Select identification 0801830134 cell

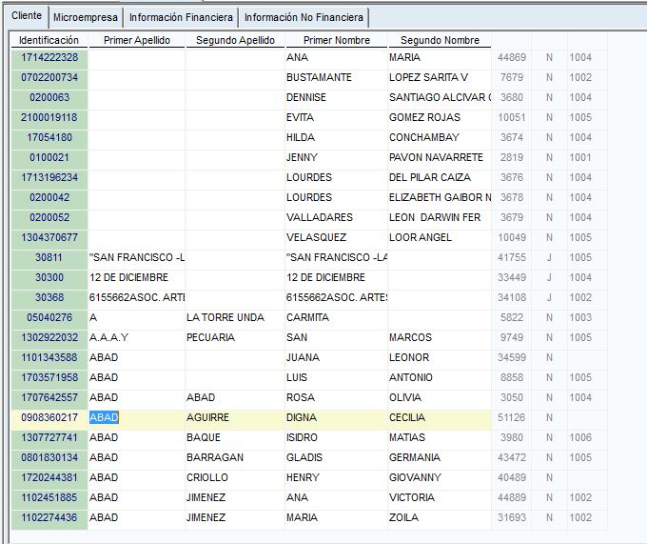(49, 458)
